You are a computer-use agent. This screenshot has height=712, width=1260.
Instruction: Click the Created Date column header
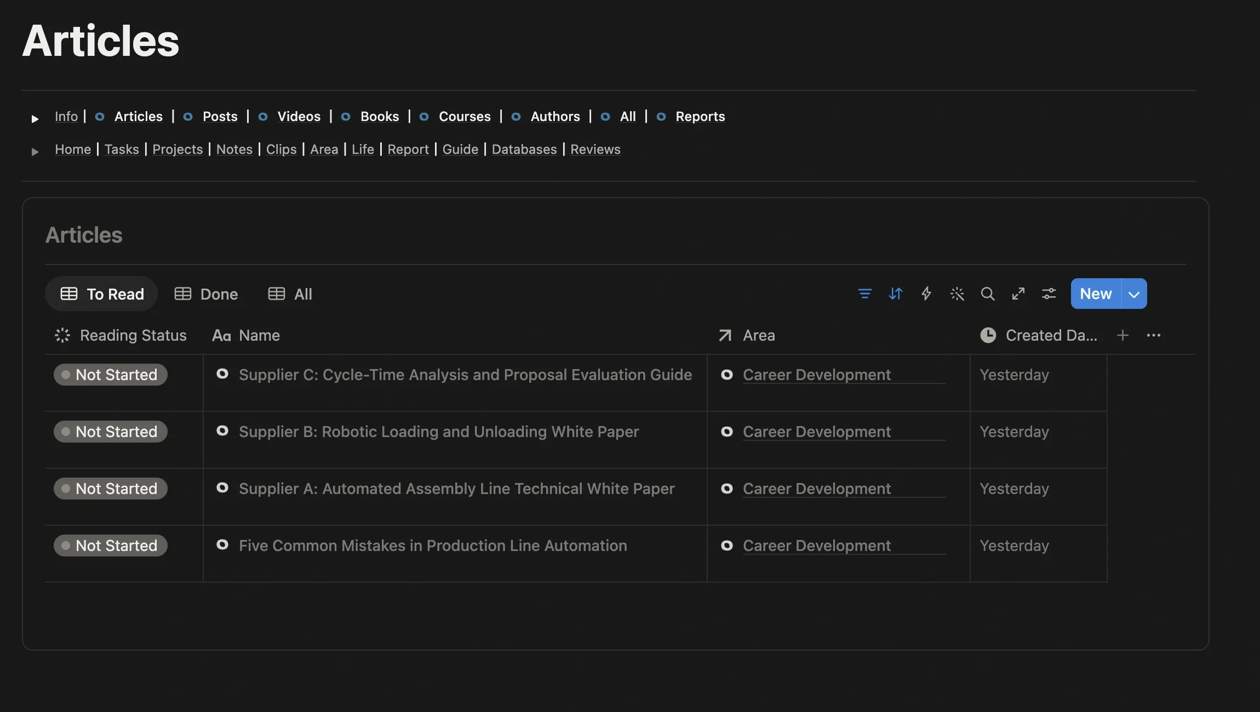point(1039,335)
